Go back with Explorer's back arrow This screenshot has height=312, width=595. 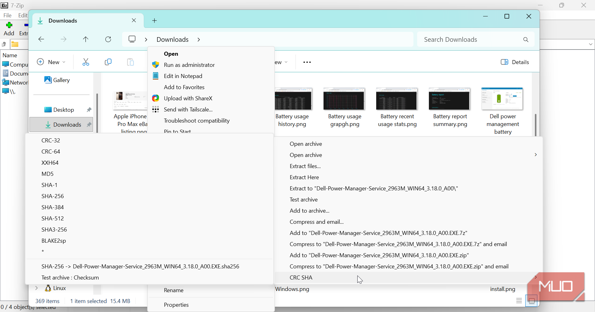tap(41, 39)
